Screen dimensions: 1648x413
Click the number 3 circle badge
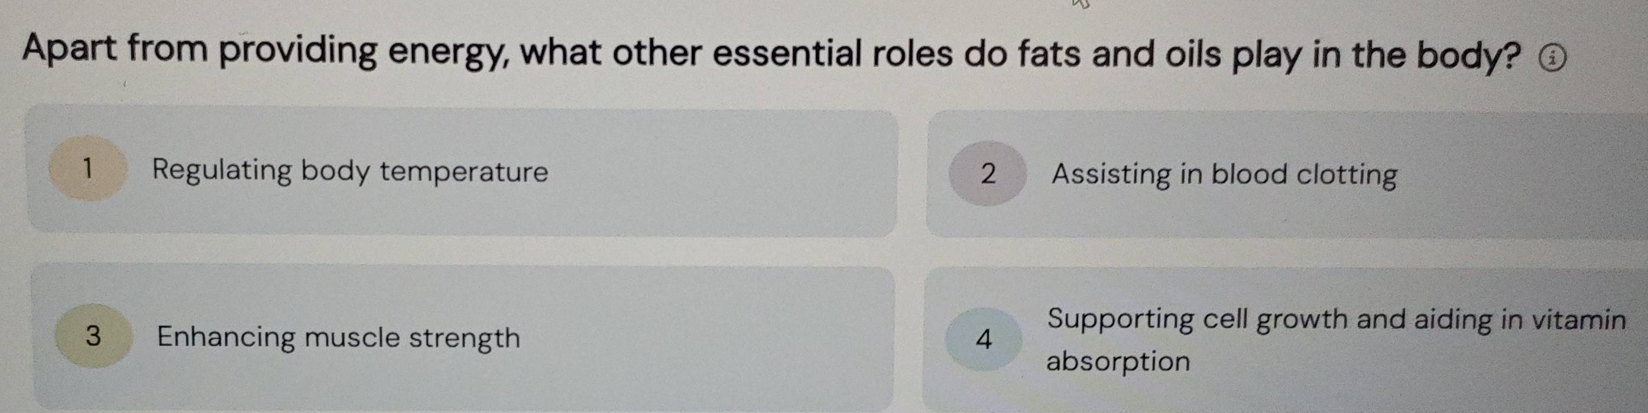93,336
